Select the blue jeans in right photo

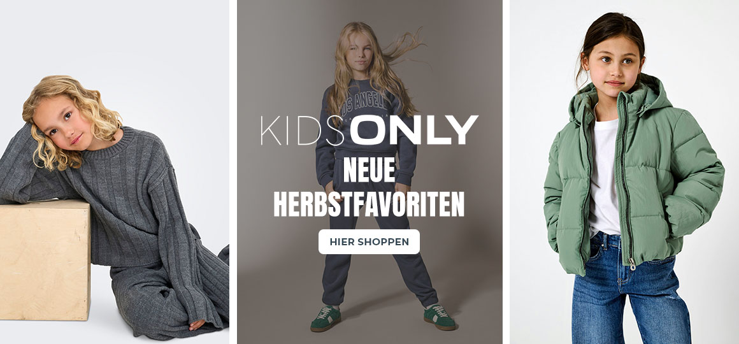(631, 289)
